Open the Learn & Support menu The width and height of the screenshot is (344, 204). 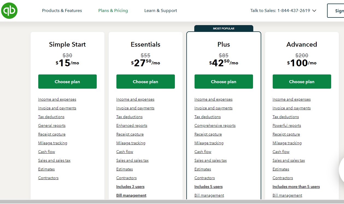(161, 11)
